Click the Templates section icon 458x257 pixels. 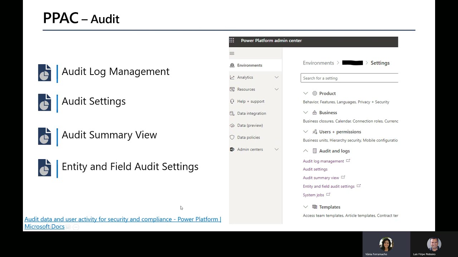[x=315, y=207]
